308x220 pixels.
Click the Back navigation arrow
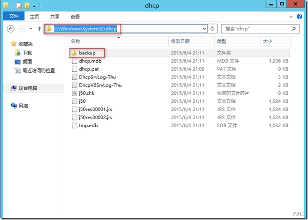point(11,29)
